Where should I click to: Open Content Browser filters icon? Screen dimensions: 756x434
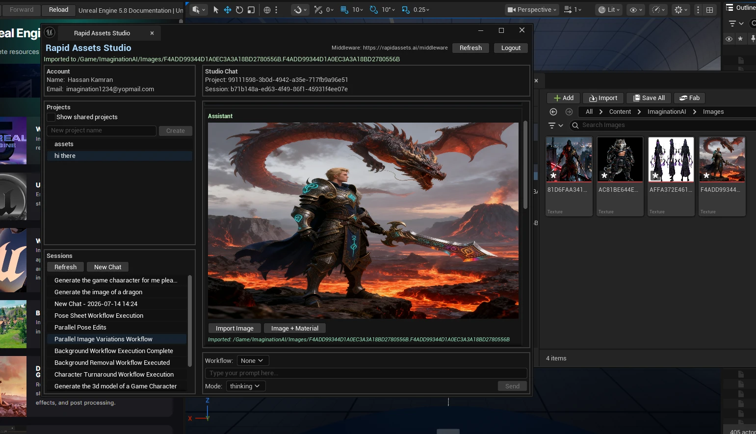(555, 126)
